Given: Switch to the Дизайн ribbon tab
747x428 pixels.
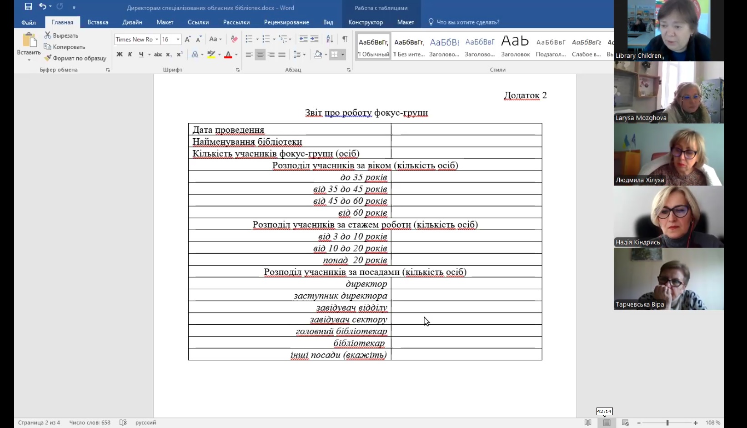Looking at the screenshot, I should [132, 22].
